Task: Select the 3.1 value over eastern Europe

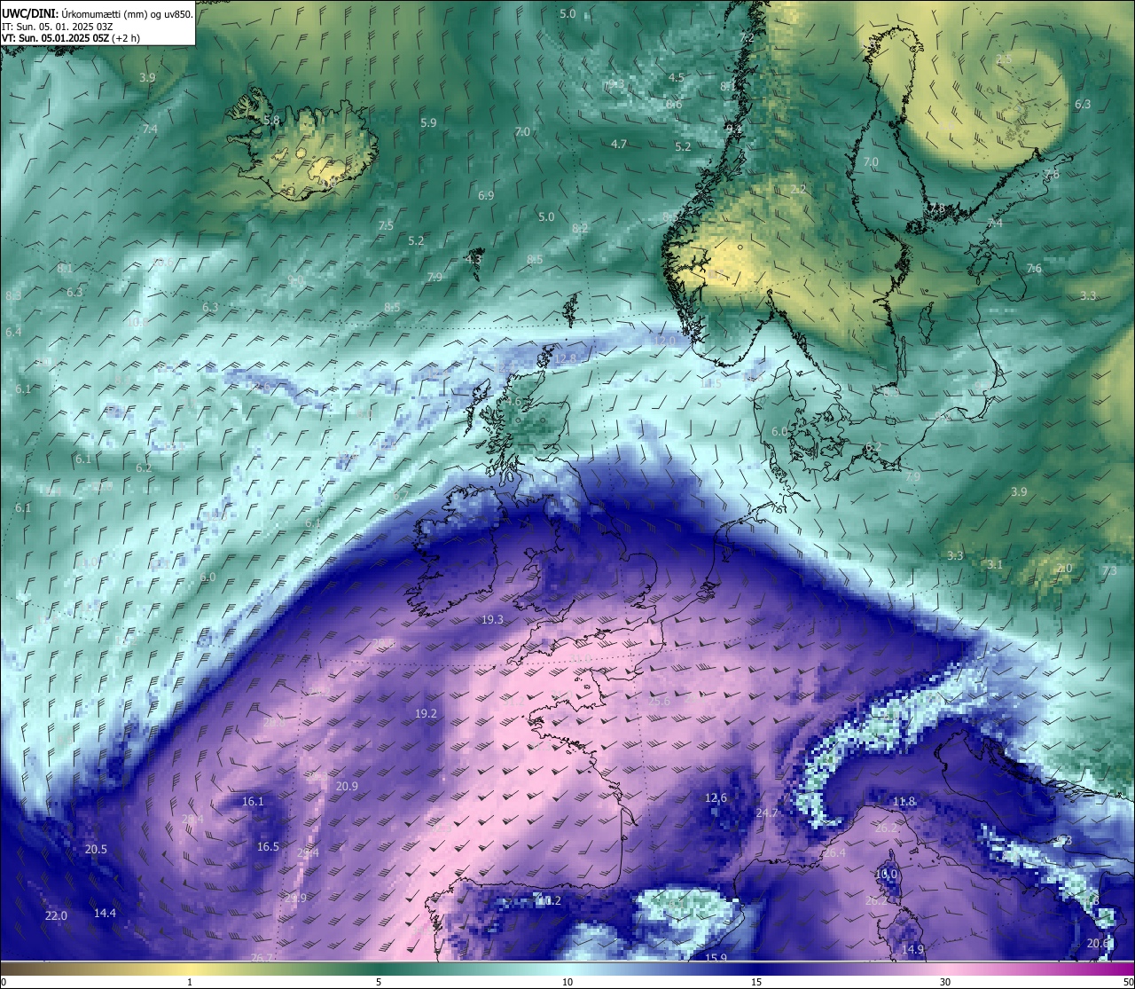Action: click(996, 564)
